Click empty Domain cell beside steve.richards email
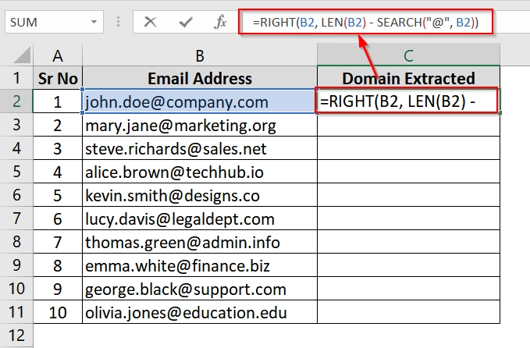This screenshot has width=530, height=348. tap(408, 148)
